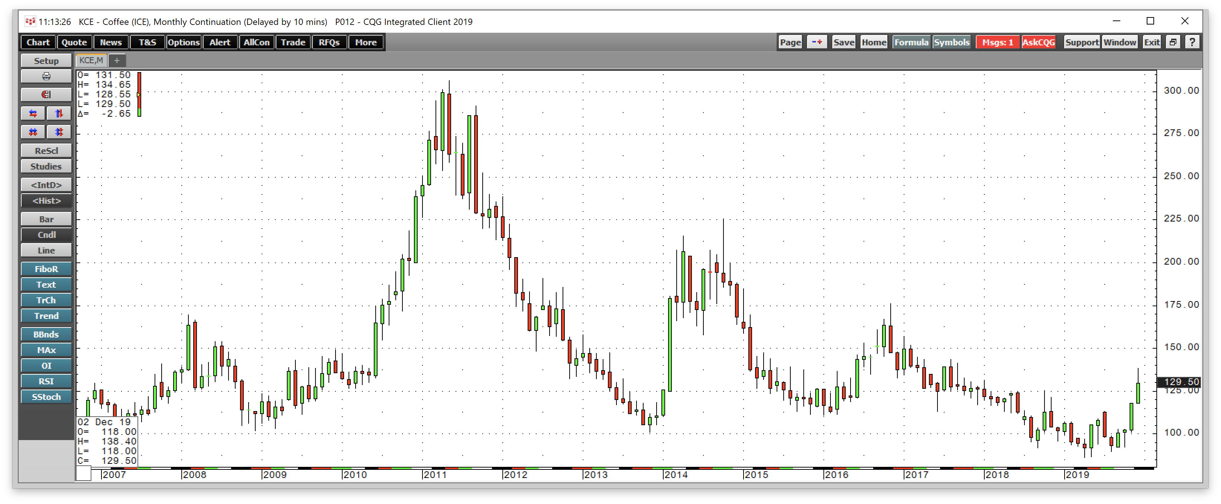Click the Page minus-plus navigation button

[817, 42]
